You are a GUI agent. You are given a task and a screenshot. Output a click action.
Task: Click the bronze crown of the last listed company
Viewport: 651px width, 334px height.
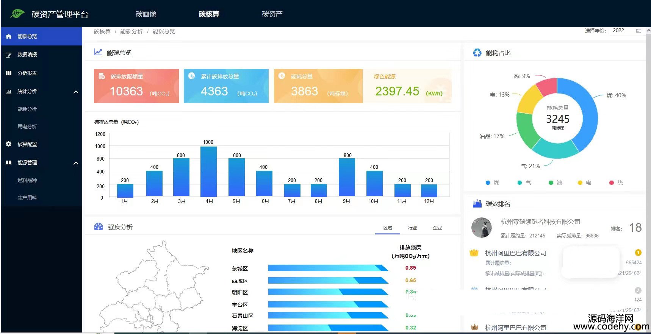pyautogui.click(x=474, y=327)
